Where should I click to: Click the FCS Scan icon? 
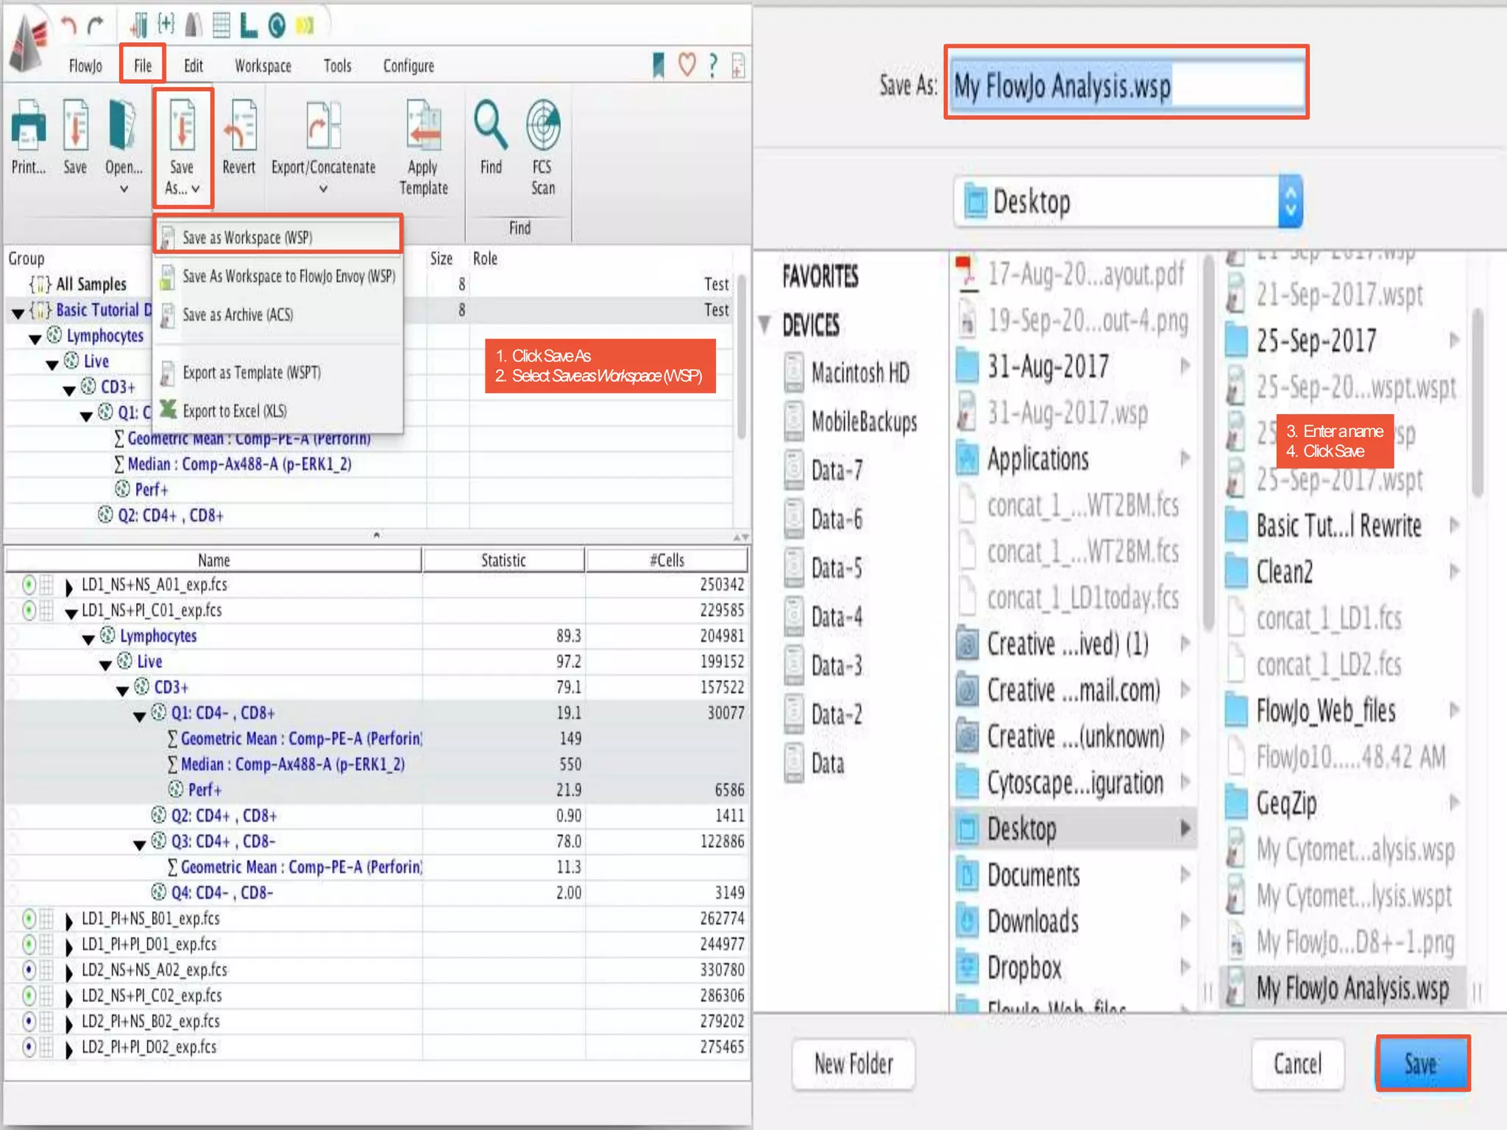coord(543,126)
